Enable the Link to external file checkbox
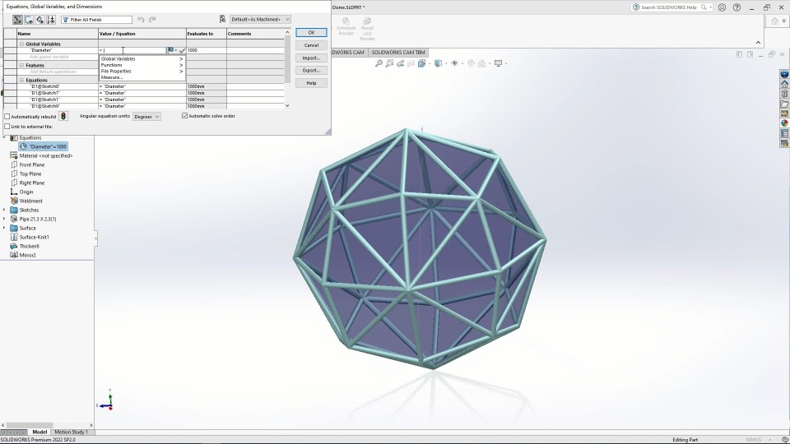The width and height of the screenshot is (790, 444). (x=7, y=127)
